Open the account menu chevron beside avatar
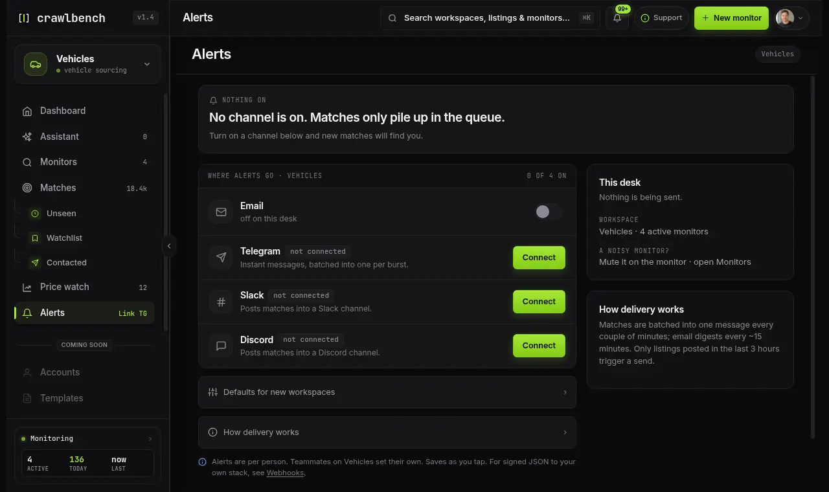The height and width of the screenshot is (492, 829). tap(801, 18)
